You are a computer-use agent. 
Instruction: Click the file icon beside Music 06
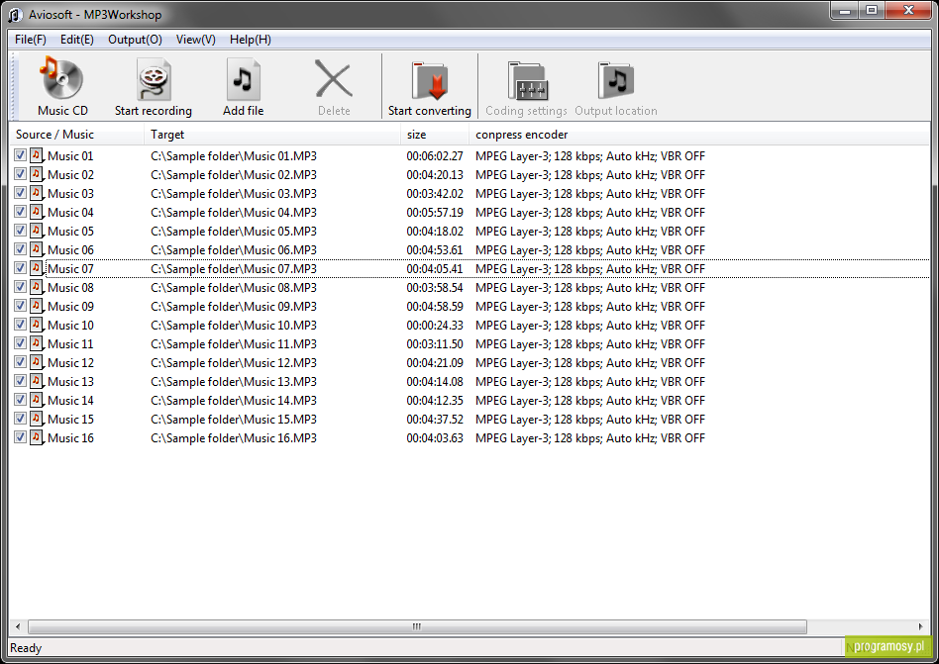tap(37, 249)
